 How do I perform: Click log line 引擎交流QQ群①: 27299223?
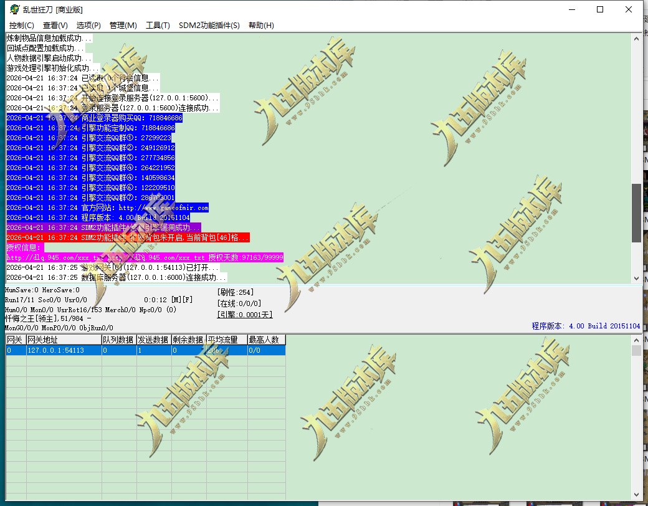[x=89, y=138]
